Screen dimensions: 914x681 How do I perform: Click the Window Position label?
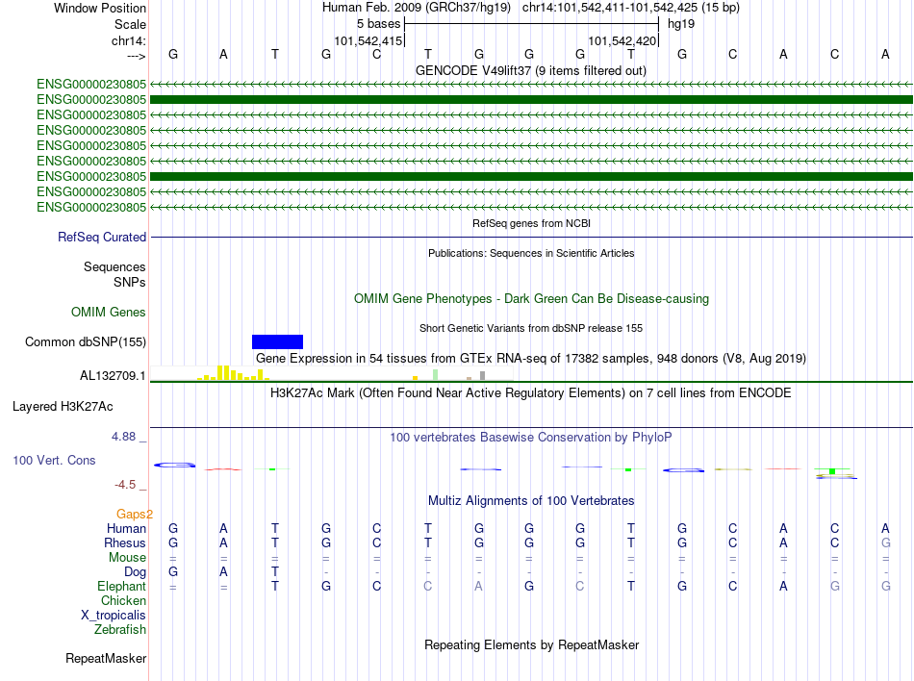(100, 8)
